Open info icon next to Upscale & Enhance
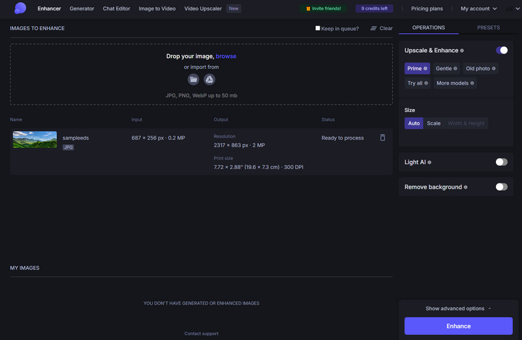Viewport: 522px width, 340px height. [462, 51]
